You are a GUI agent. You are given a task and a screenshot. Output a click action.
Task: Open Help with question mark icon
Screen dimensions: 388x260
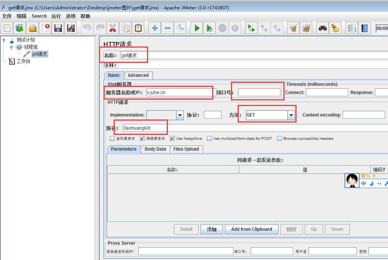364,28
